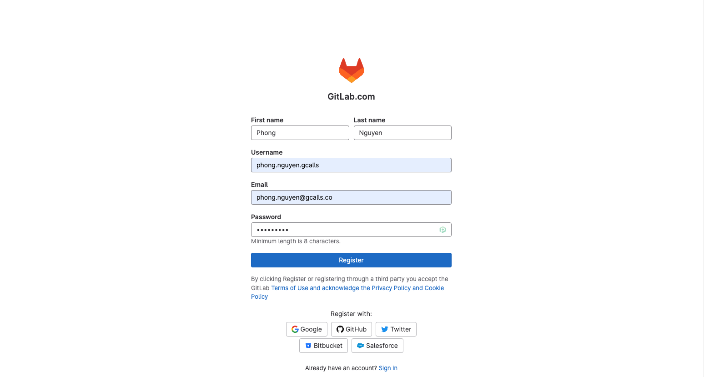Click the Email input field
This screenshot has height=377, width=704.
tap(351, 197)
